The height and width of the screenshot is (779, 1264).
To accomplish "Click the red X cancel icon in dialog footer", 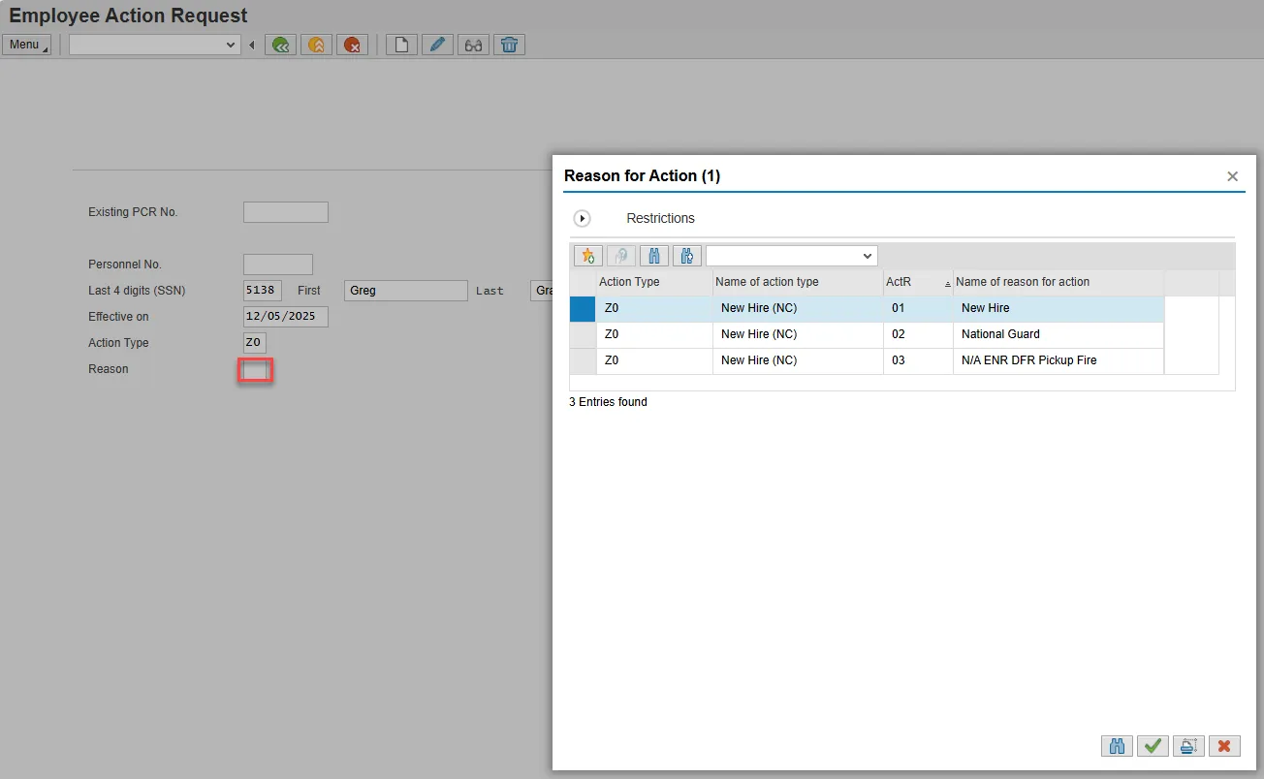I will coord(1224,746).
